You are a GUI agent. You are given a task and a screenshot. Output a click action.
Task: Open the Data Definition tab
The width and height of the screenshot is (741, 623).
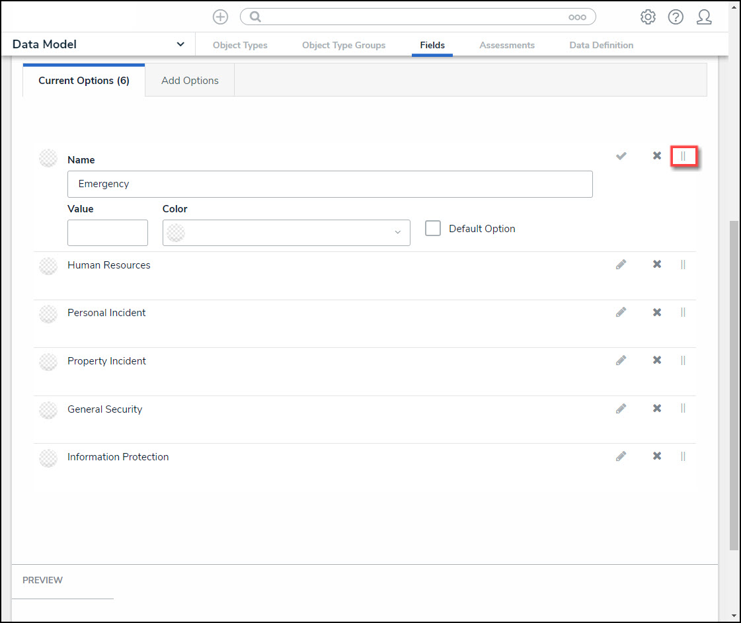pos(601,45)
